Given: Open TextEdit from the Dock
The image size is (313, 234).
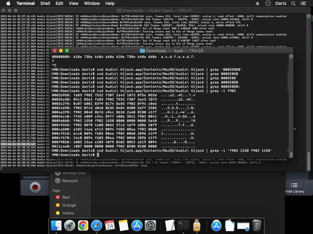Looking at the screenshot, I should (170, 225).
